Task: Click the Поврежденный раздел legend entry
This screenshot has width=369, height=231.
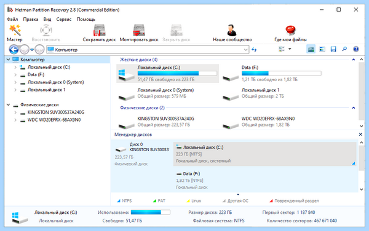Action: point(294,201)
